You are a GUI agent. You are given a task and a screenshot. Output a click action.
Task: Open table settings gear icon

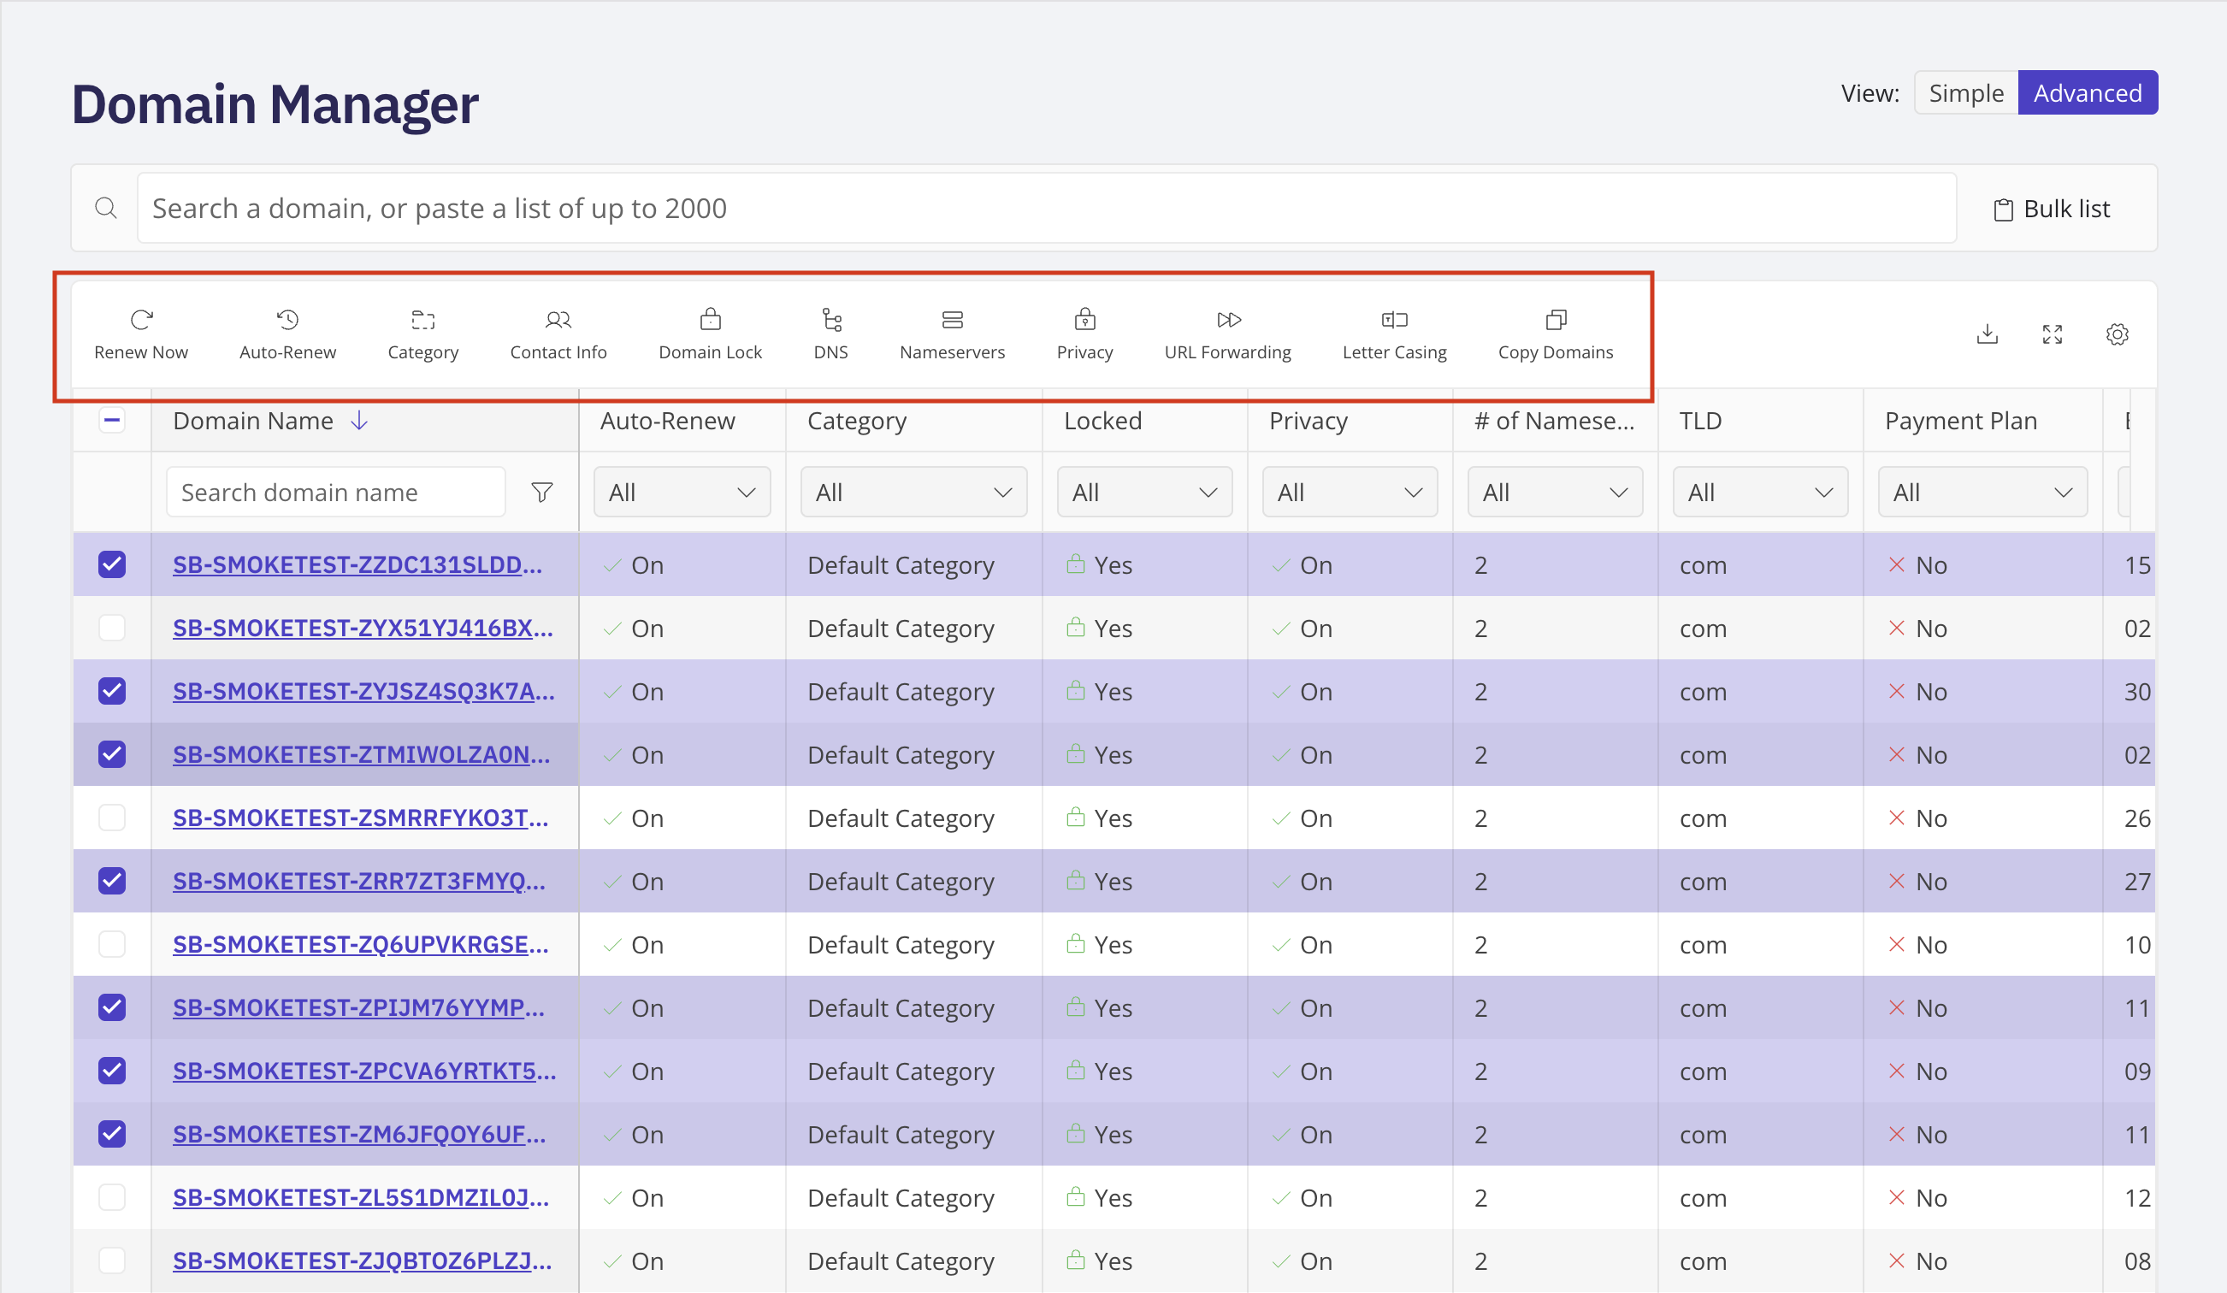pyautogui.click(x=2118, y=334)
